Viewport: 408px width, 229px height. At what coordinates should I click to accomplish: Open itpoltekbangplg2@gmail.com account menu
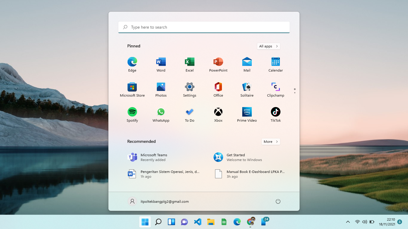pos(158,201)
